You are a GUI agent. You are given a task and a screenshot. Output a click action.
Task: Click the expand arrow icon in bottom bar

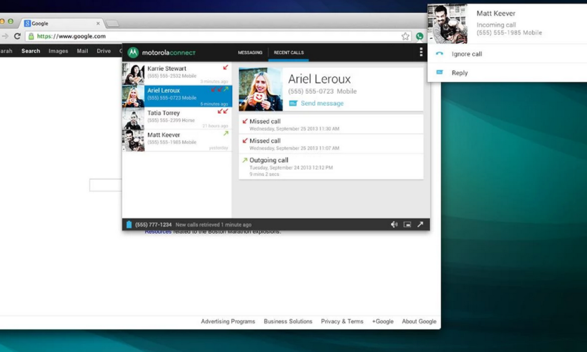click(420, 224)
